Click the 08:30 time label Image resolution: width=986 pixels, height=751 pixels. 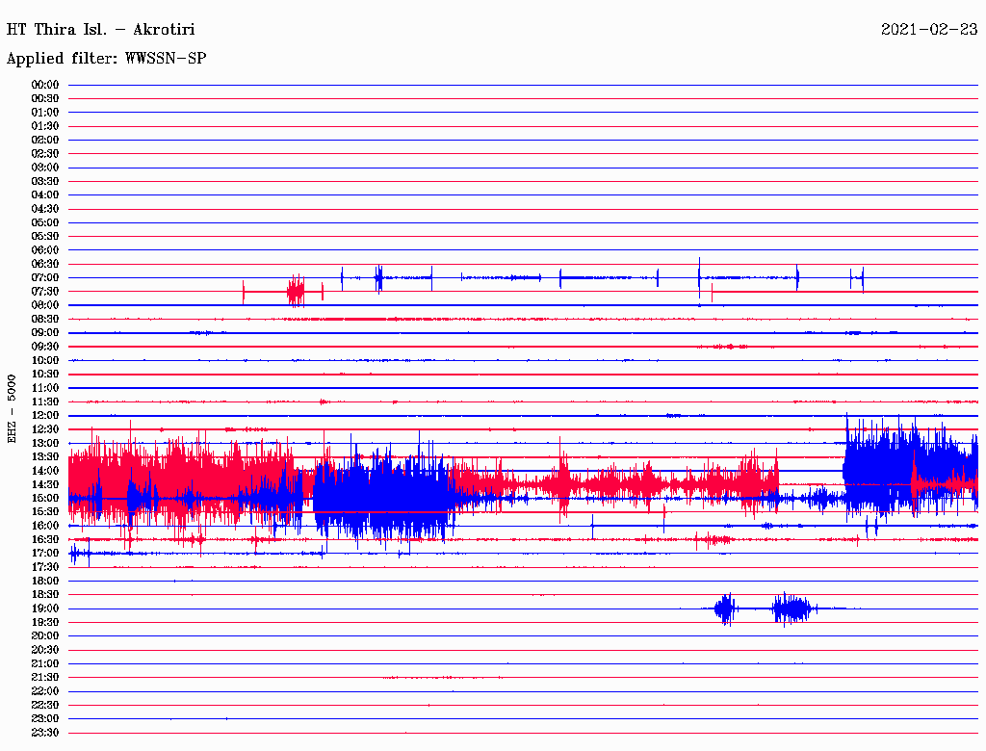pyautogui.click(x=45, y=320)
